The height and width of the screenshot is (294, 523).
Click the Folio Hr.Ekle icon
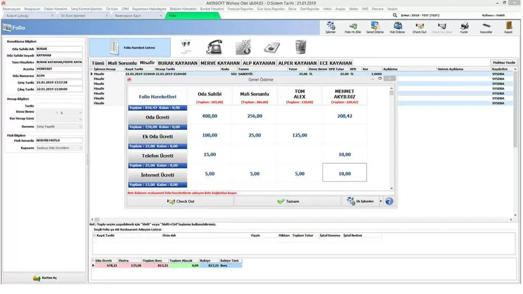point(353,28)
